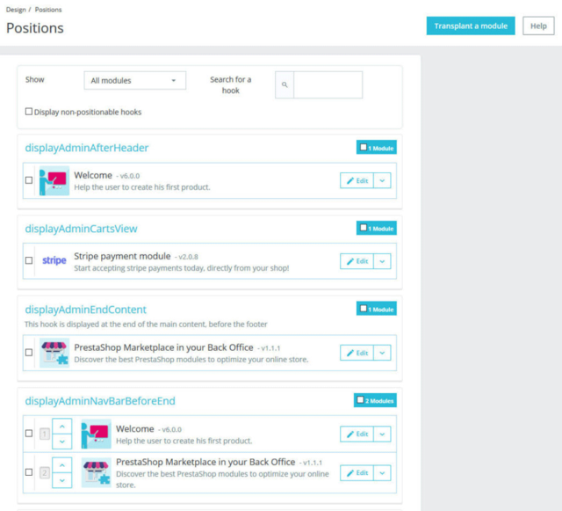
Task: Move PrestaShop Marketplace up in displayAdminNavBarBeforeEnd
Action: (x=61, y=464)
